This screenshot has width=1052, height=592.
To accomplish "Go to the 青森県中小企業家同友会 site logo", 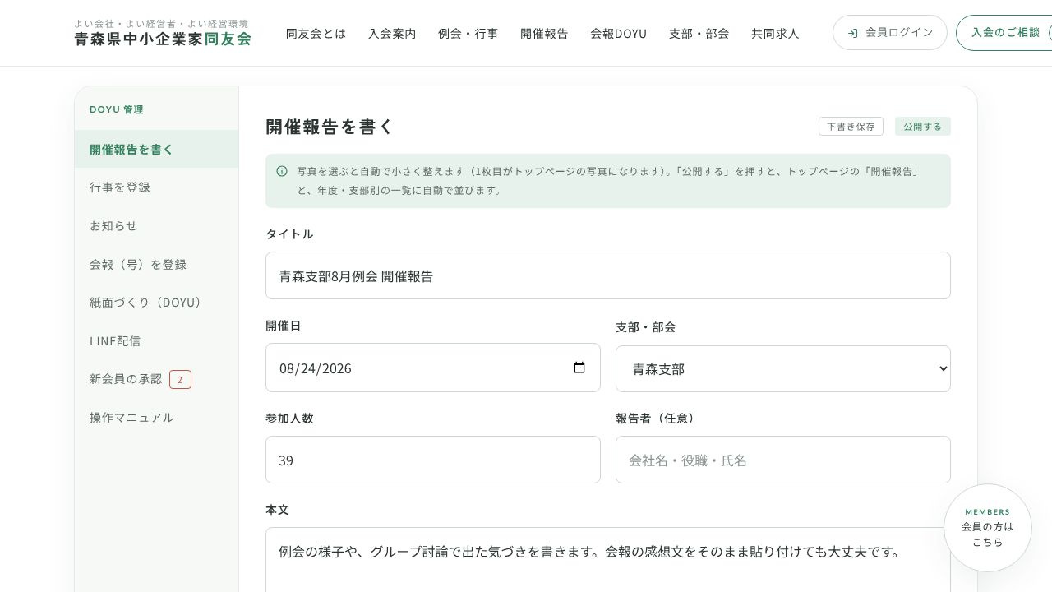I will point(163,33).
